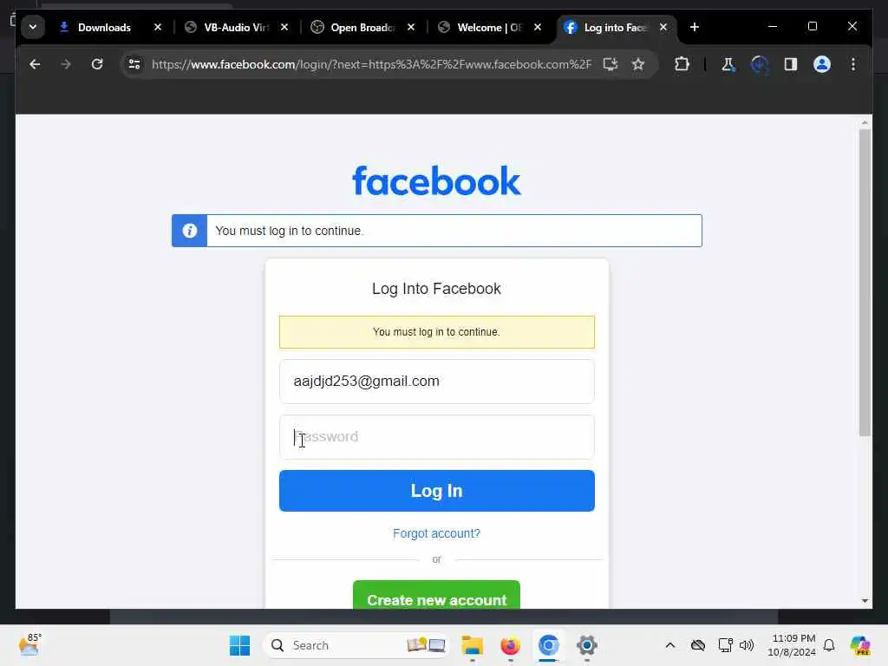Screen dimensions: 888x666
Task: Click the install app icon in address bar
Action: point(610,64)
